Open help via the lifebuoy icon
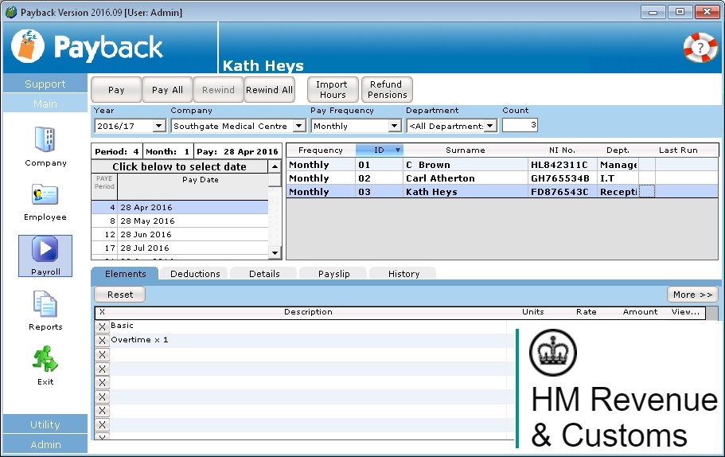 [700, 48]
